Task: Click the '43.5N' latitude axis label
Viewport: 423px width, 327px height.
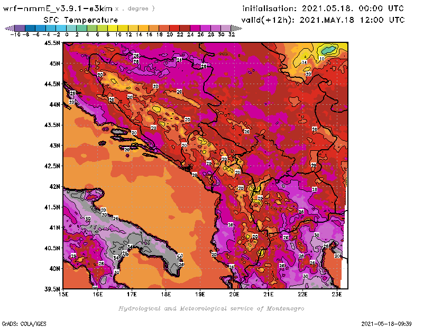Action: click(x=52, y=125)
